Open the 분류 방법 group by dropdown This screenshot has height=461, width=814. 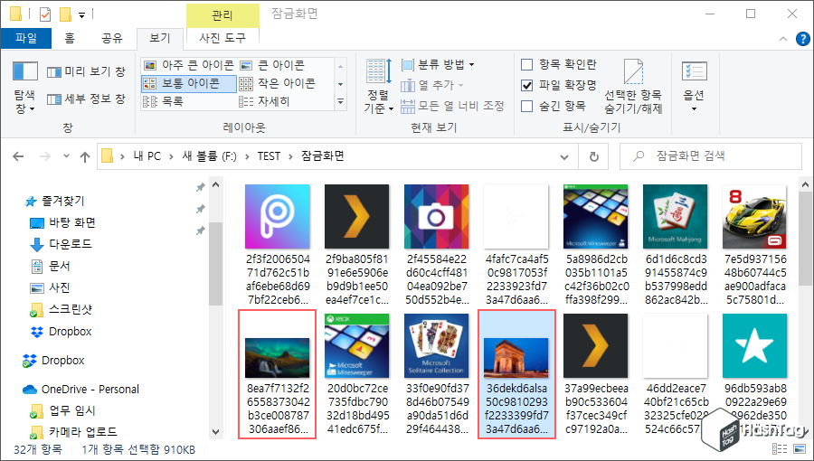coord(438,65)
